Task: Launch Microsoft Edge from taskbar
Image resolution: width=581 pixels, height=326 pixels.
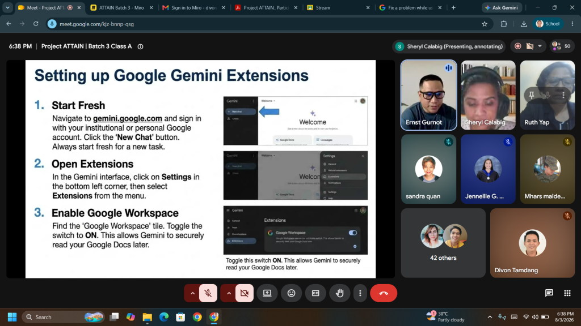Action: [164, 317]
